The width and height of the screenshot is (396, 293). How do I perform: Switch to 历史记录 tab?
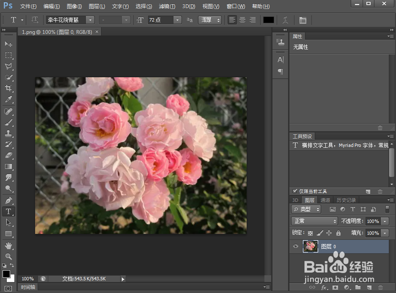click(x=346, y=200)
